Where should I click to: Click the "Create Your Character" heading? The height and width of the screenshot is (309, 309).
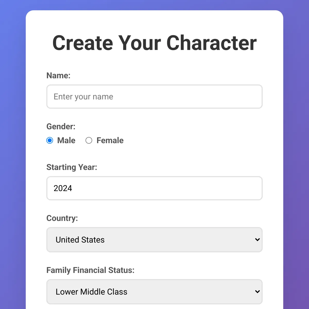click(154, 43)
